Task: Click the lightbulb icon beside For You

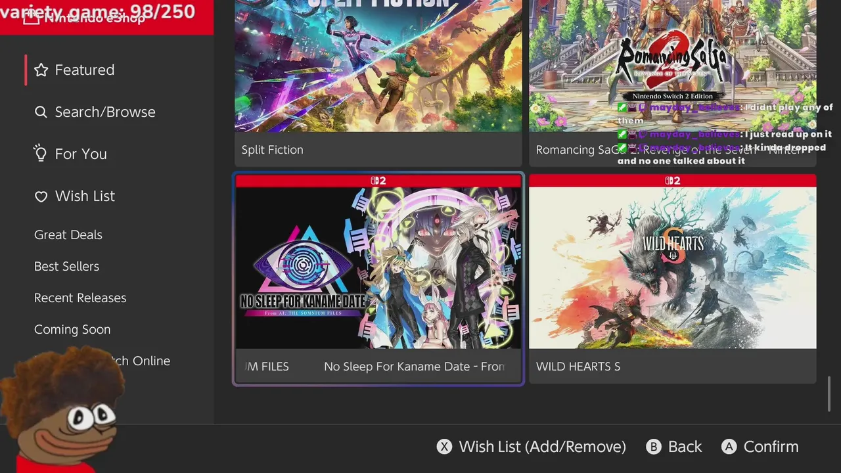Action: 41,154
